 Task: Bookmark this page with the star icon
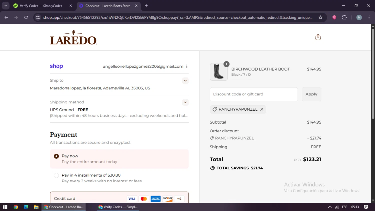320,17
